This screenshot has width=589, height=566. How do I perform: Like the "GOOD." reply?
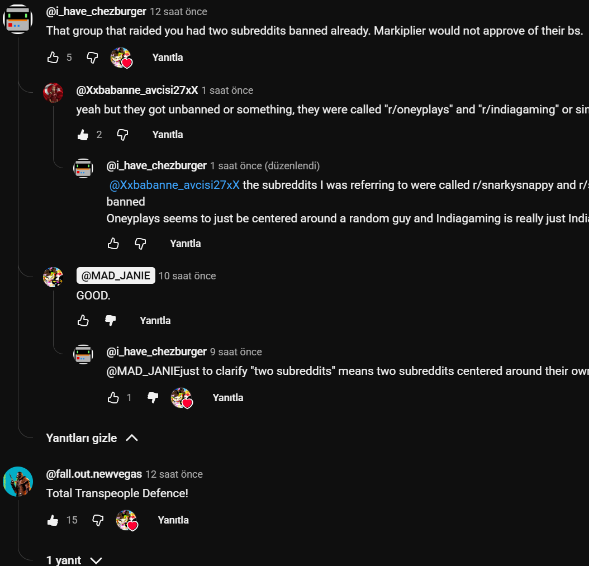(83, 321)
